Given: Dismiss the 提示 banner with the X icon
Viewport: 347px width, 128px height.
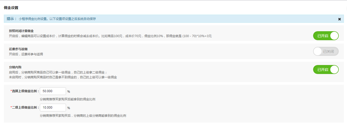Looking at the screenshot, I should (340, 19).
